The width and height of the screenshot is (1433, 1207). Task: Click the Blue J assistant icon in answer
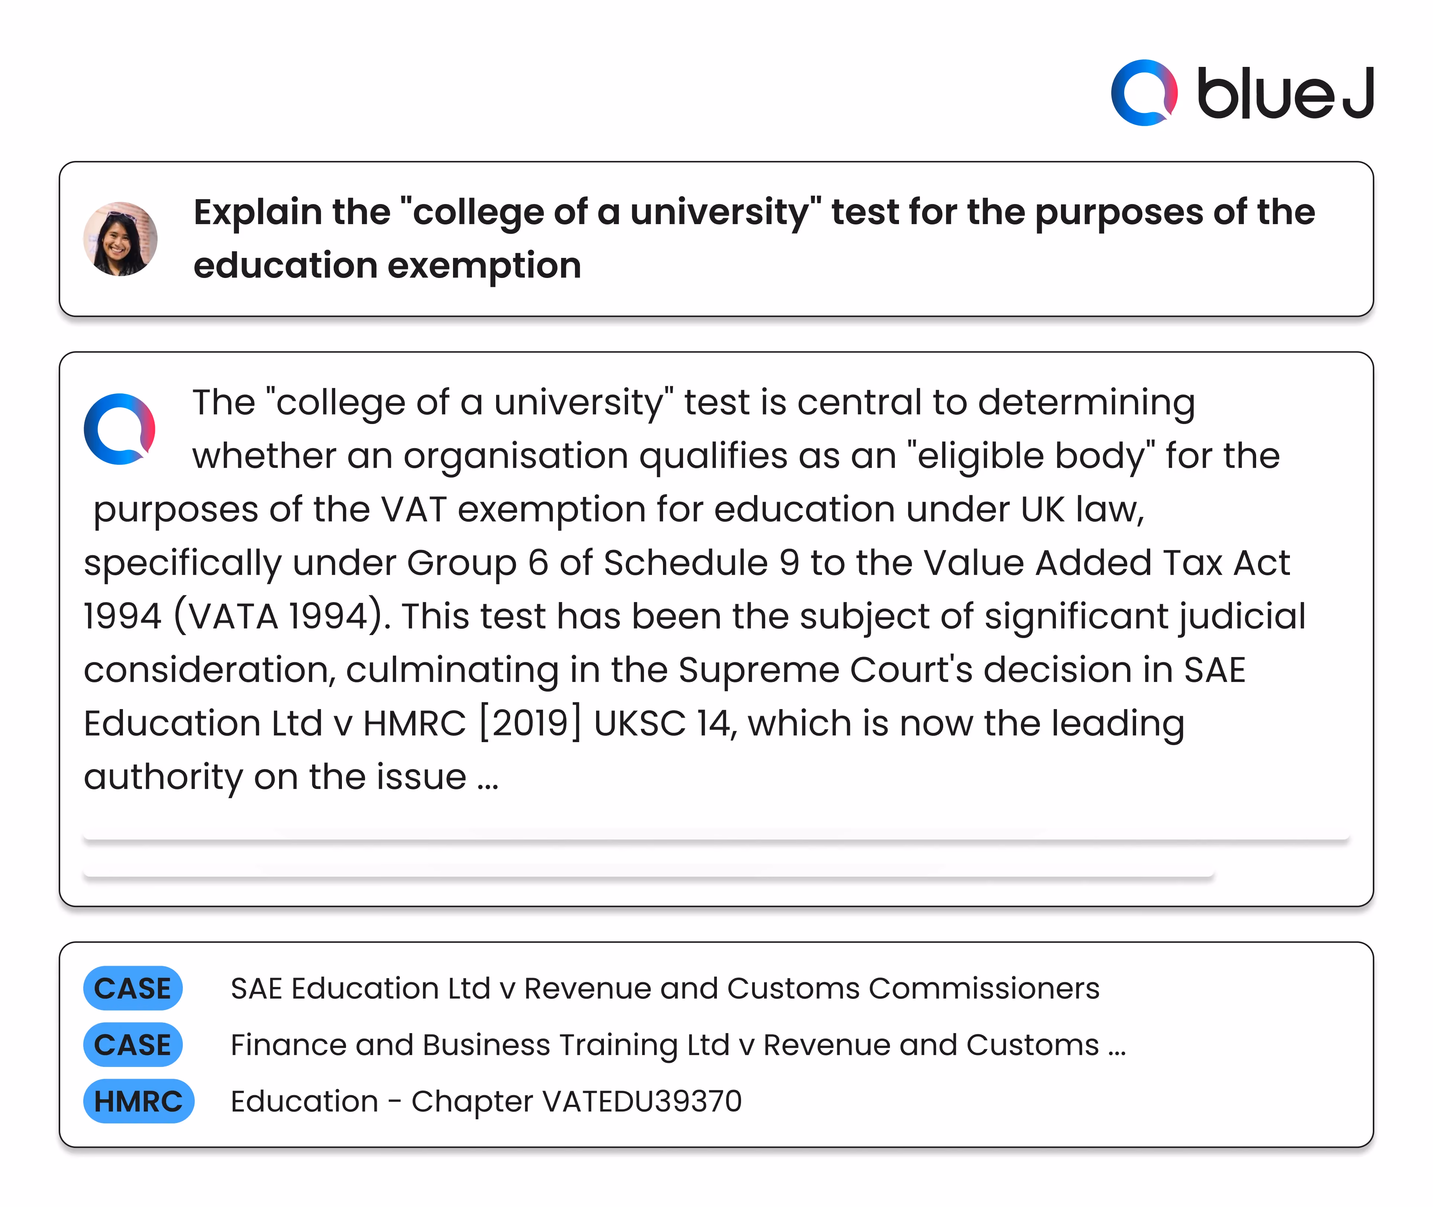[120, 429]
